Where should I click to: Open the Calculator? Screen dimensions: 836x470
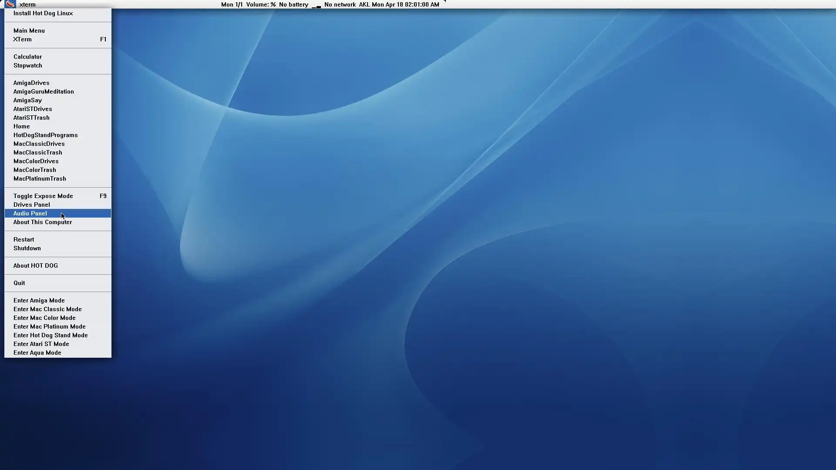pyautogui.click(x=28, y=57)
